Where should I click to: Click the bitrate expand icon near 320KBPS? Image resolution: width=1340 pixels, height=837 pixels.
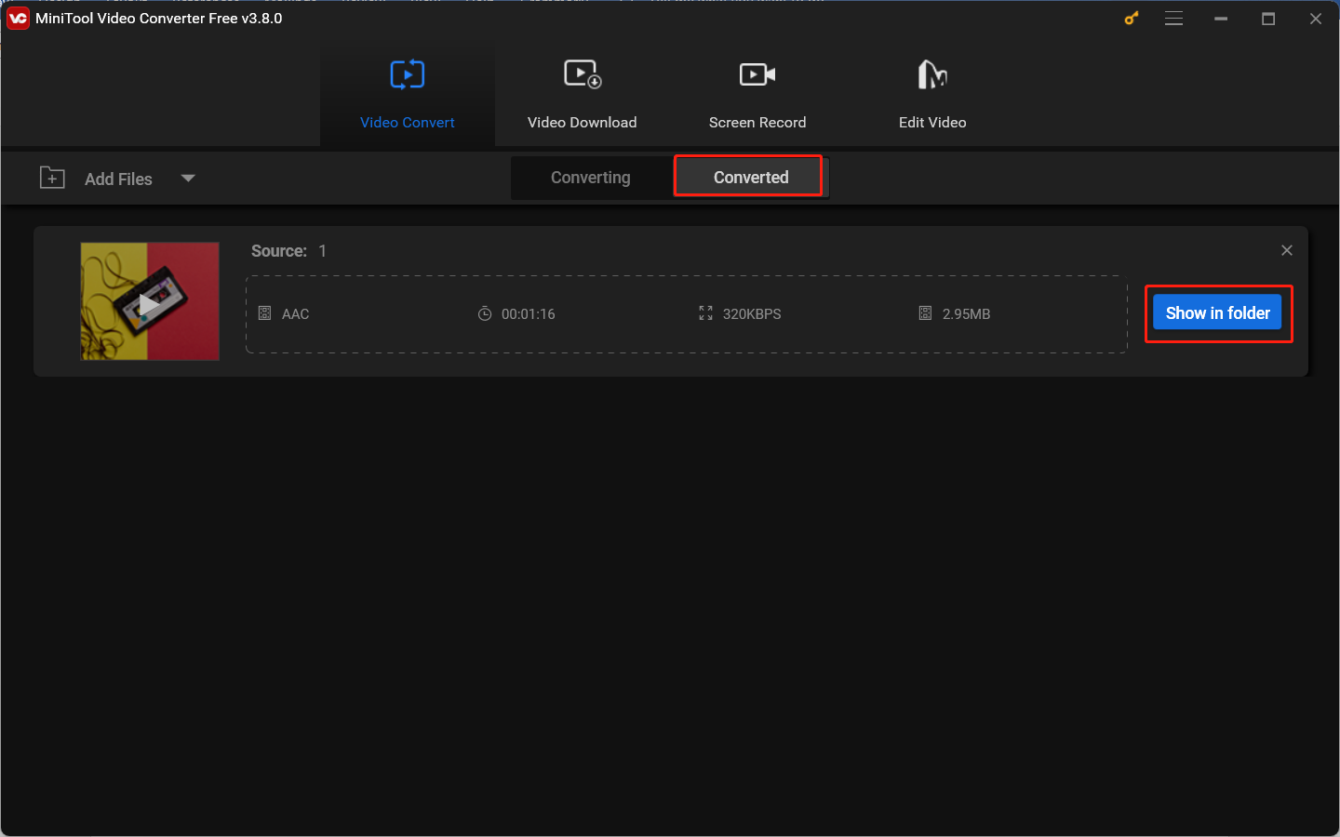pos(705,313)
